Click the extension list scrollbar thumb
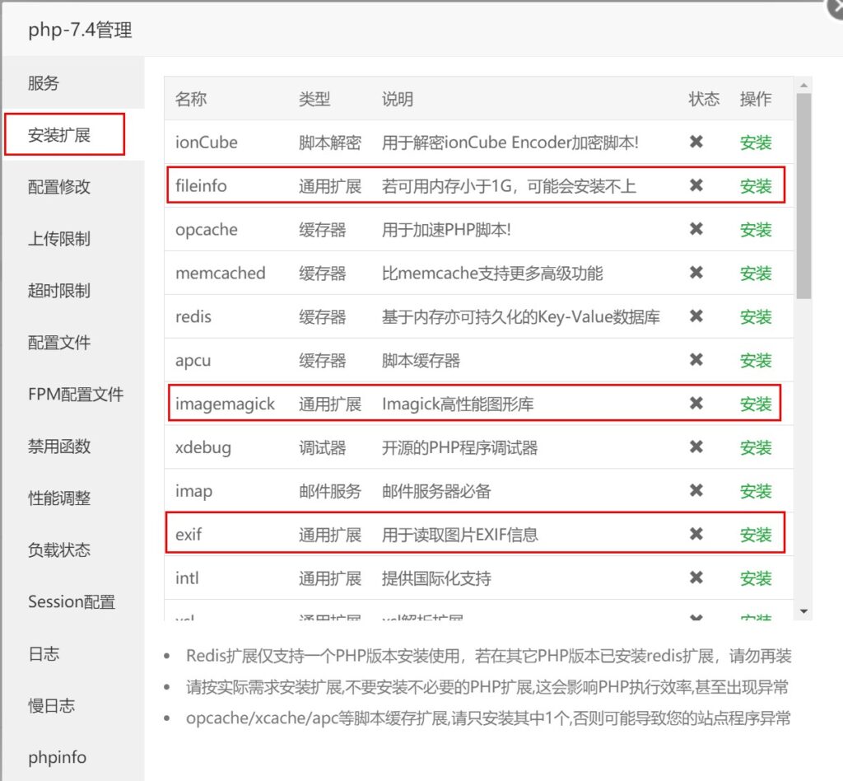This screenshot has height=781, width=843. point(803,196)
